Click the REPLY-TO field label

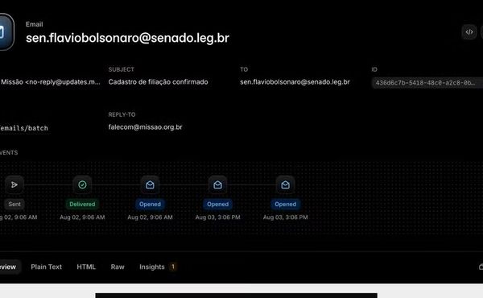pyautogui.click(x=122, y=114)
